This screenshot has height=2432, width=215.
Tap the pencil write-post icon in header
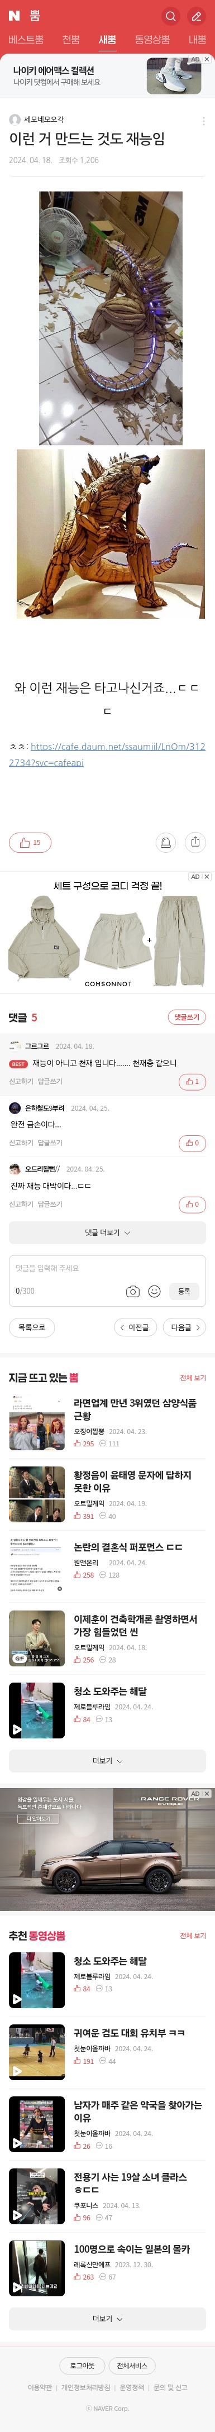coord(196,16)
